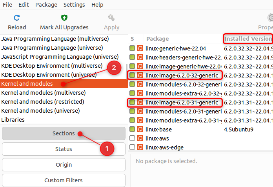Click the Mark All Upgrades shield icon

coord(64,18)
